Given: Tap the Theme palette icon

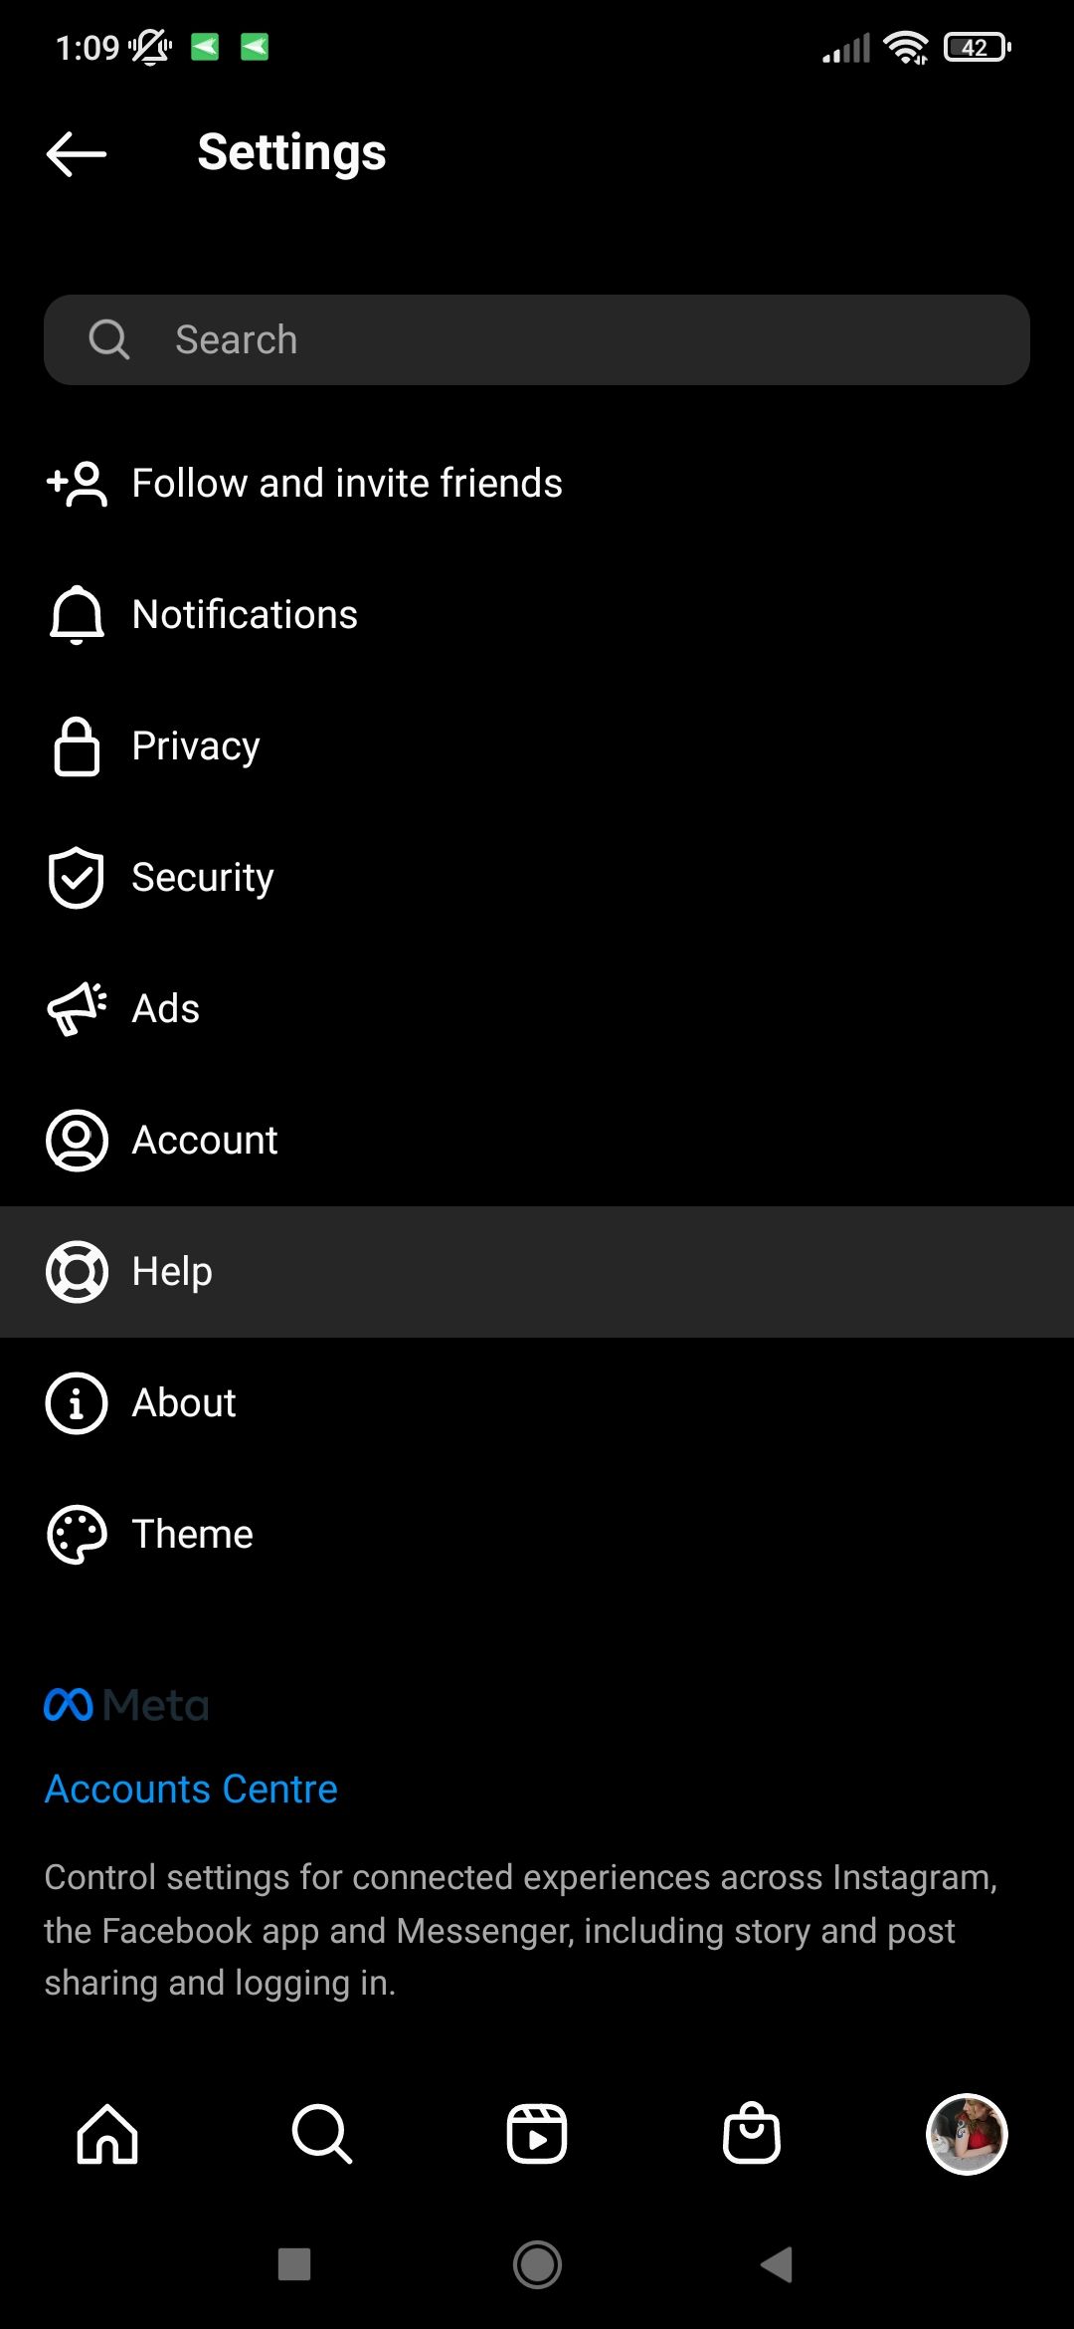Looking at the screenshot, I should point(77,1535).
